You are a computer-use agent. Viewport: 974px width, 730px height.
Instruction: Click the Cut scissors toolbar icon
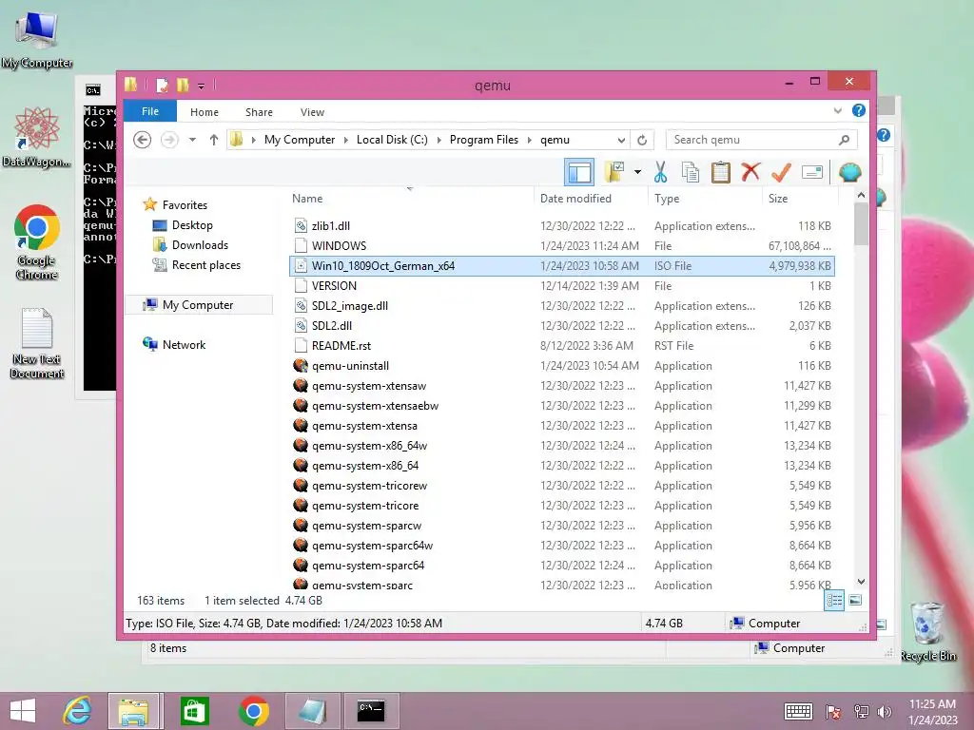(660, 172)
